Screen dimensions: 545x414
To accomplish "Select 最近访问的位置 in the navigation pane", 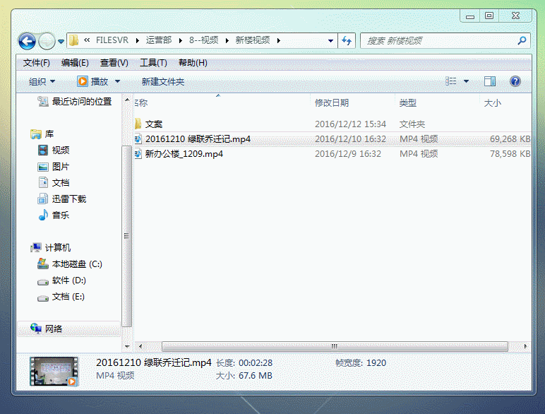I will coord(75,102).
